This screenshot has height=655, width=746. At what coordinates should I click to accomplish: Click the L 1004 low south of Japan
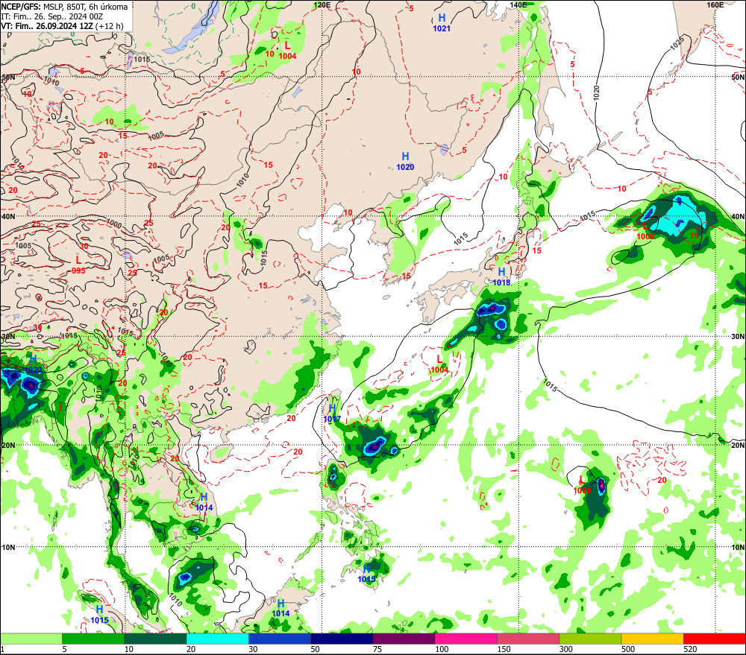point(440,364)
